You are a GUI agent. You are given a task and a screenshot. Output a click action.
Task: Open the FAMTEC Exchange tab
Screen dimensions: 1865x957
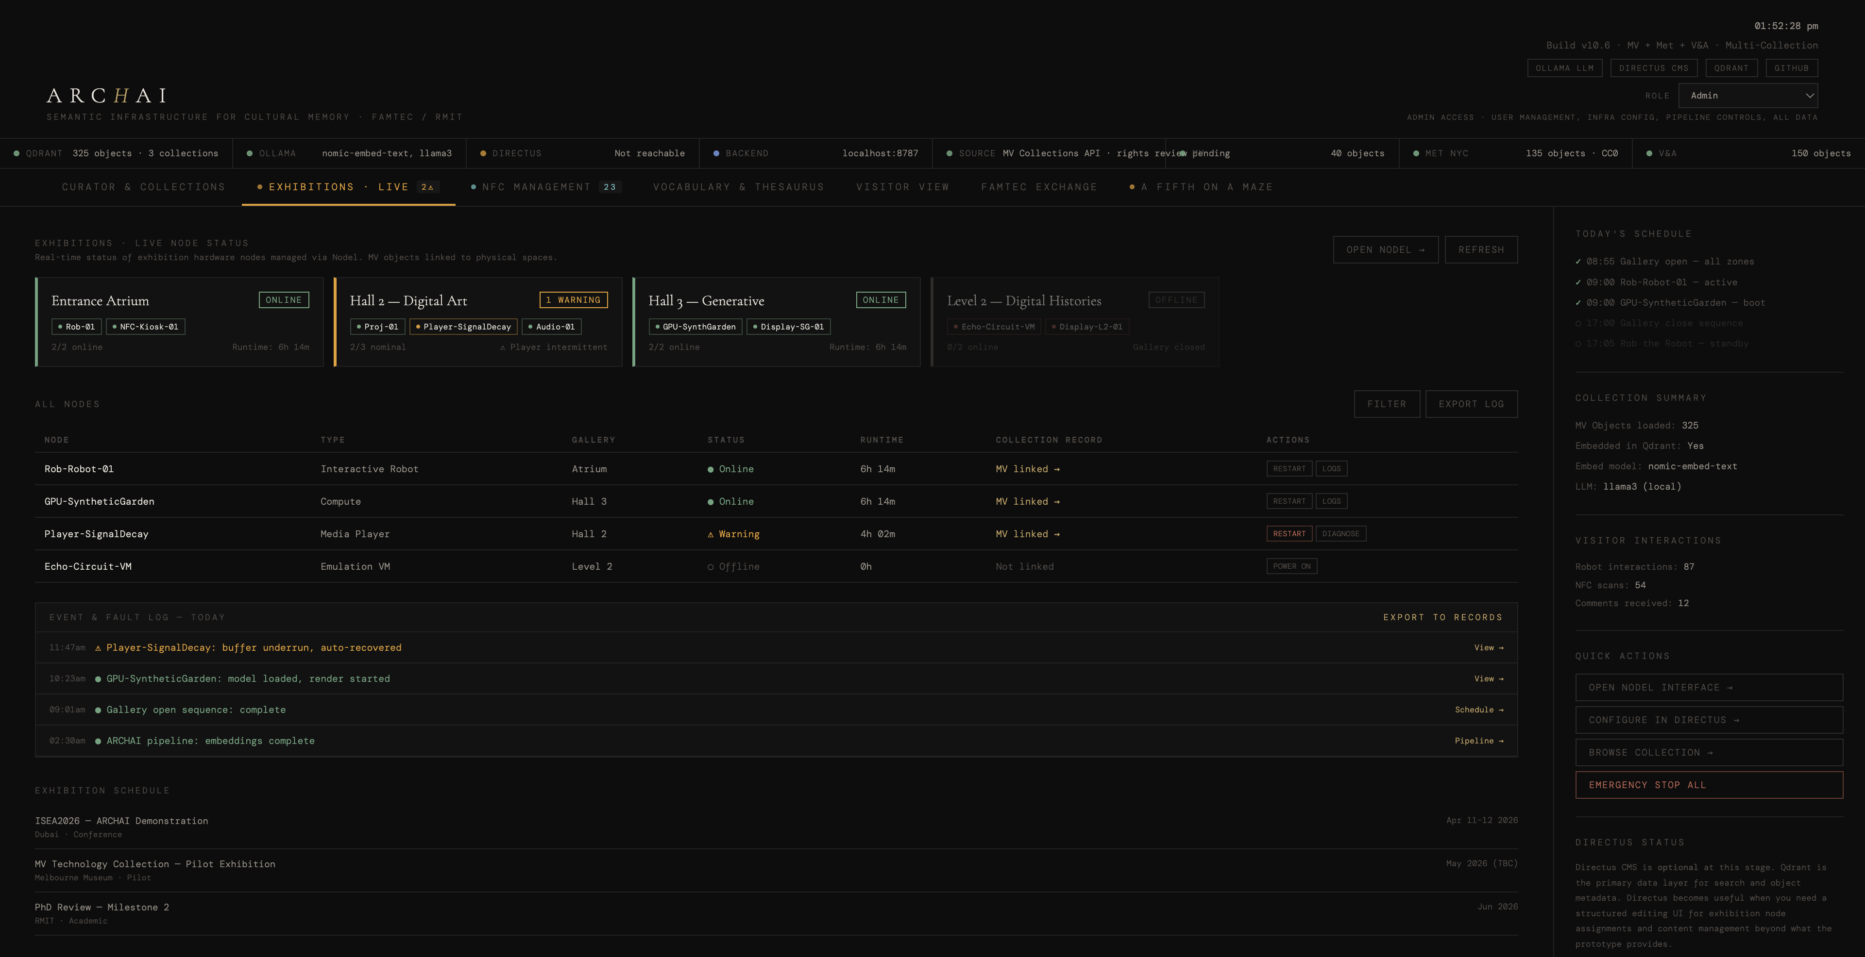(1039, 187)
